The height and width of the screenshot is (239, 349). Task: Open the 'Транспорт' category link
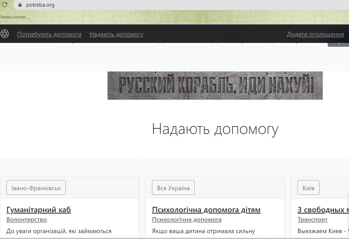(312, 219)
